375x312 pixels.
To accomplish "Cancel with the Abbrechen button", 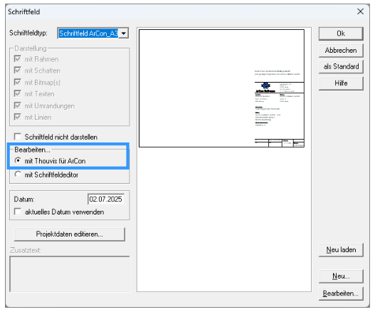I will click(x=341, y=51).
